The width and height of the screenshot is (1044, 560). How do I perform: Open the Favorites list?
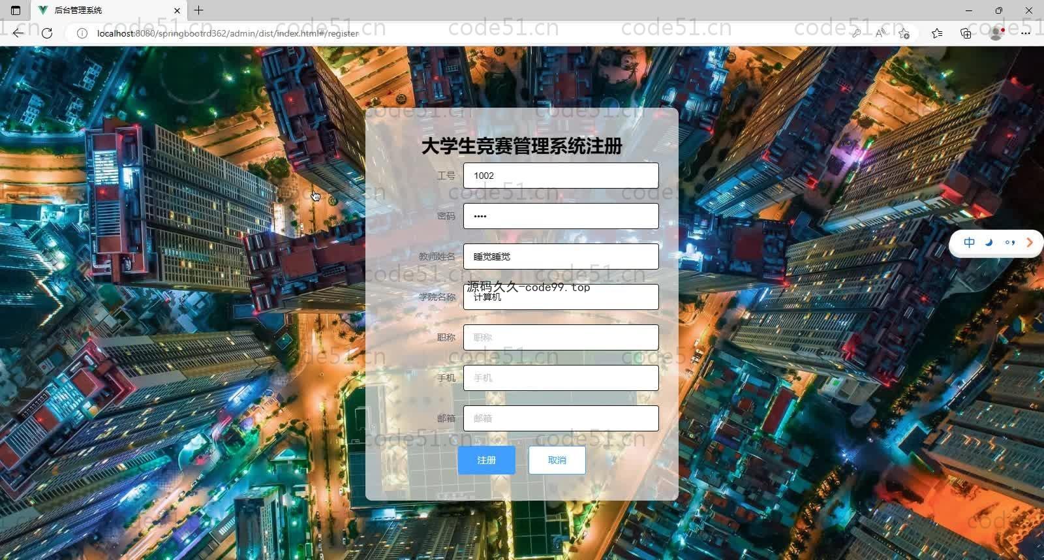937,33
